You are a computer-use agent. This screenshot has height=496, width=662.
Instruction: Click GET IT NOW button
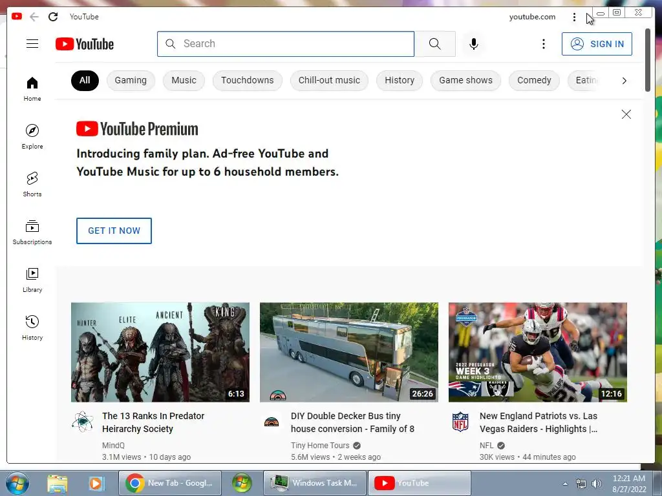coord(114,231)
